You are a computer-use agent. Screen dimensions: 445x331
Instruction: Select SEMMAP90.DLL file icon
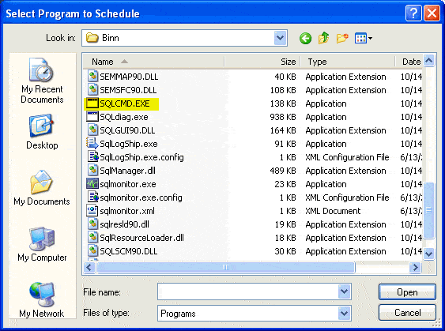coord(92,77)
